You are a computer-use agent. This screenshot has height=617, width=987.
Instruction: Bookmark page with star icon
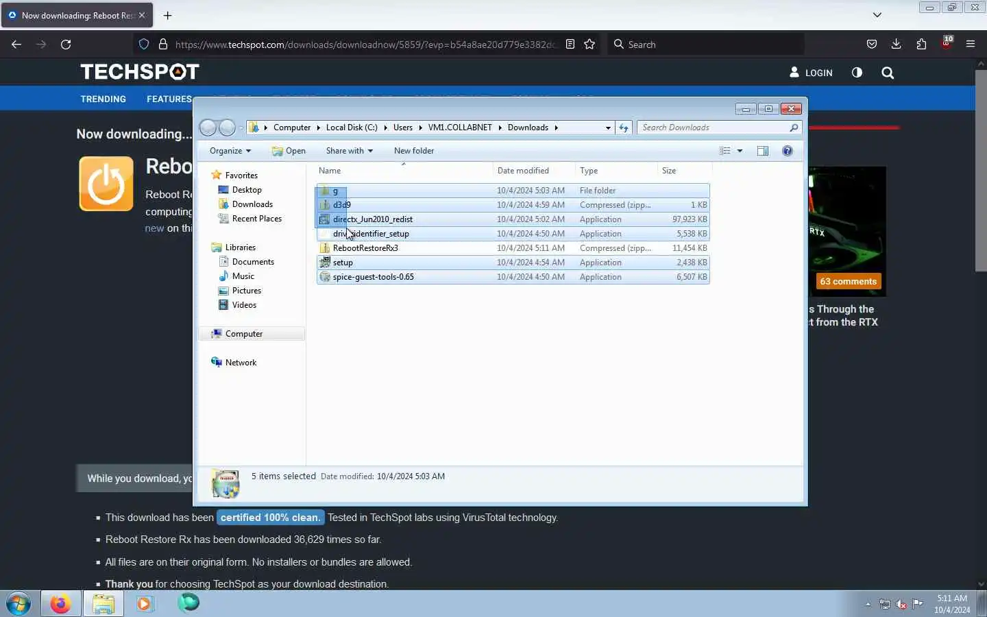click(589, 44)
